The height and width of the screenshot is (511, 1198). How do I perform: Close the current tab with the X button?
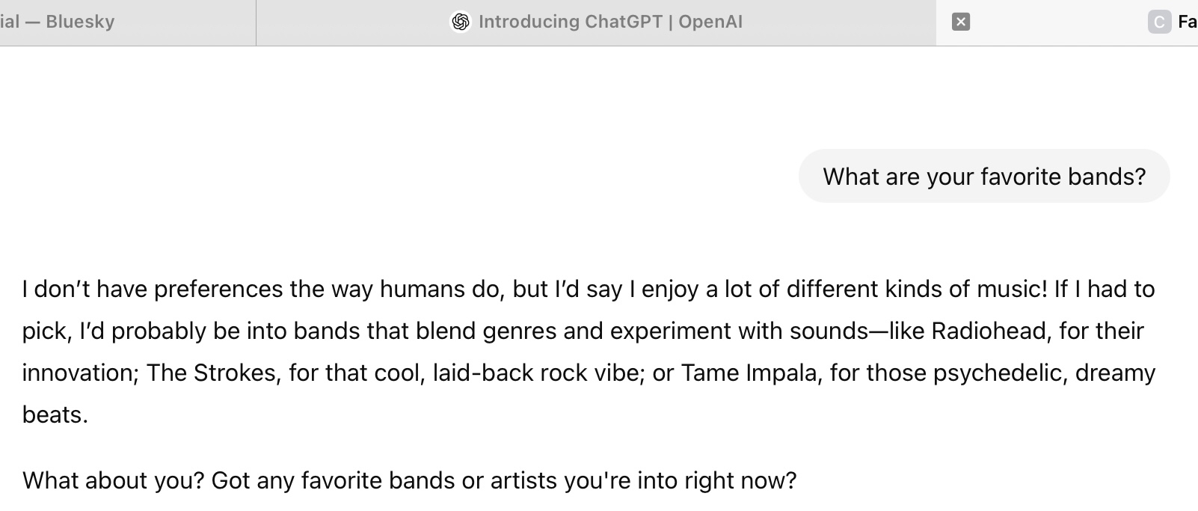click(x=961, y=22)
